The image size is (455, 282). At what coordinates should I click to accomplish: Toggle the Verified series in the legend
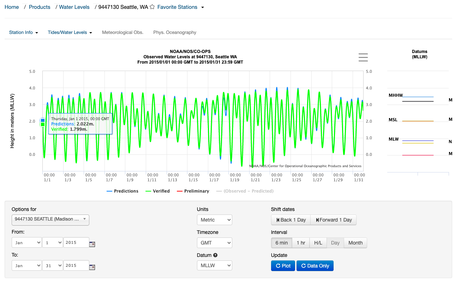click(157, 191)
